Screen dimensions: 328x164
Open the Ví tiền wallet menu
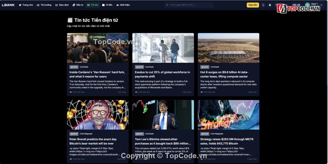point(107,5)
